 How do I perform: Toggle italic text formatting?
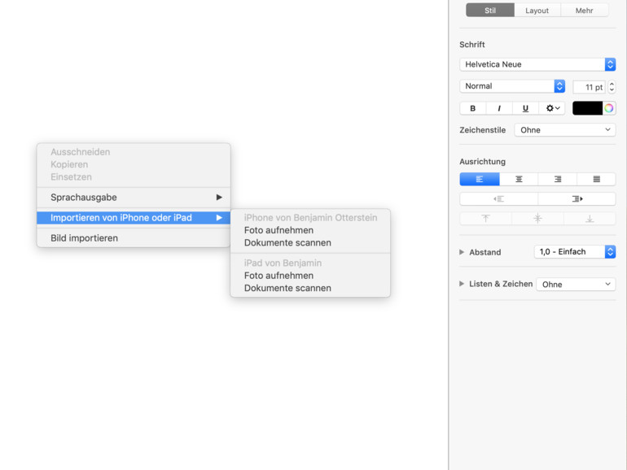pos(499,108)
